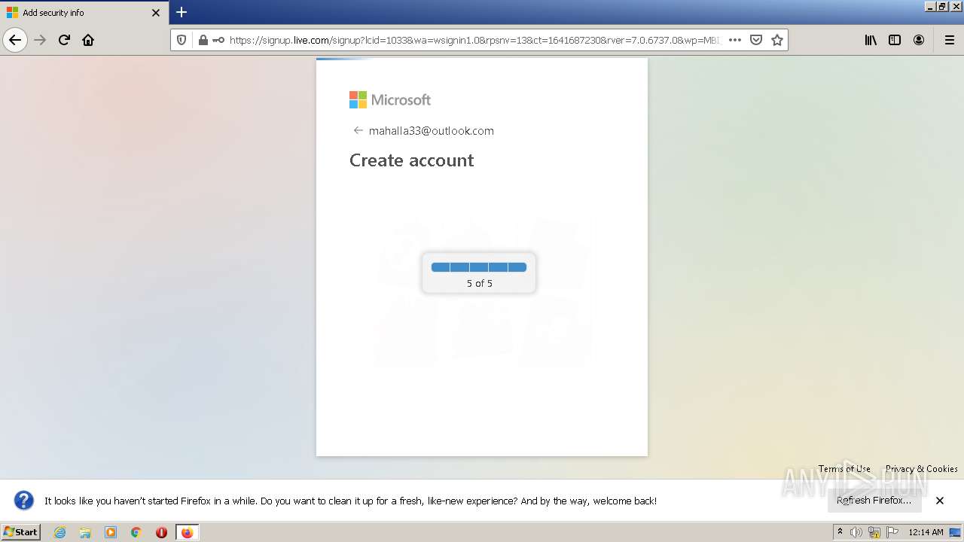Restore down the browser window
The image size is (964, 542).
942,7
